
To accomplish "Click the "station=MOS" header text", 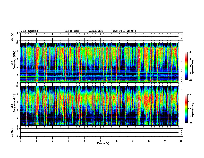I will [96, 31].
